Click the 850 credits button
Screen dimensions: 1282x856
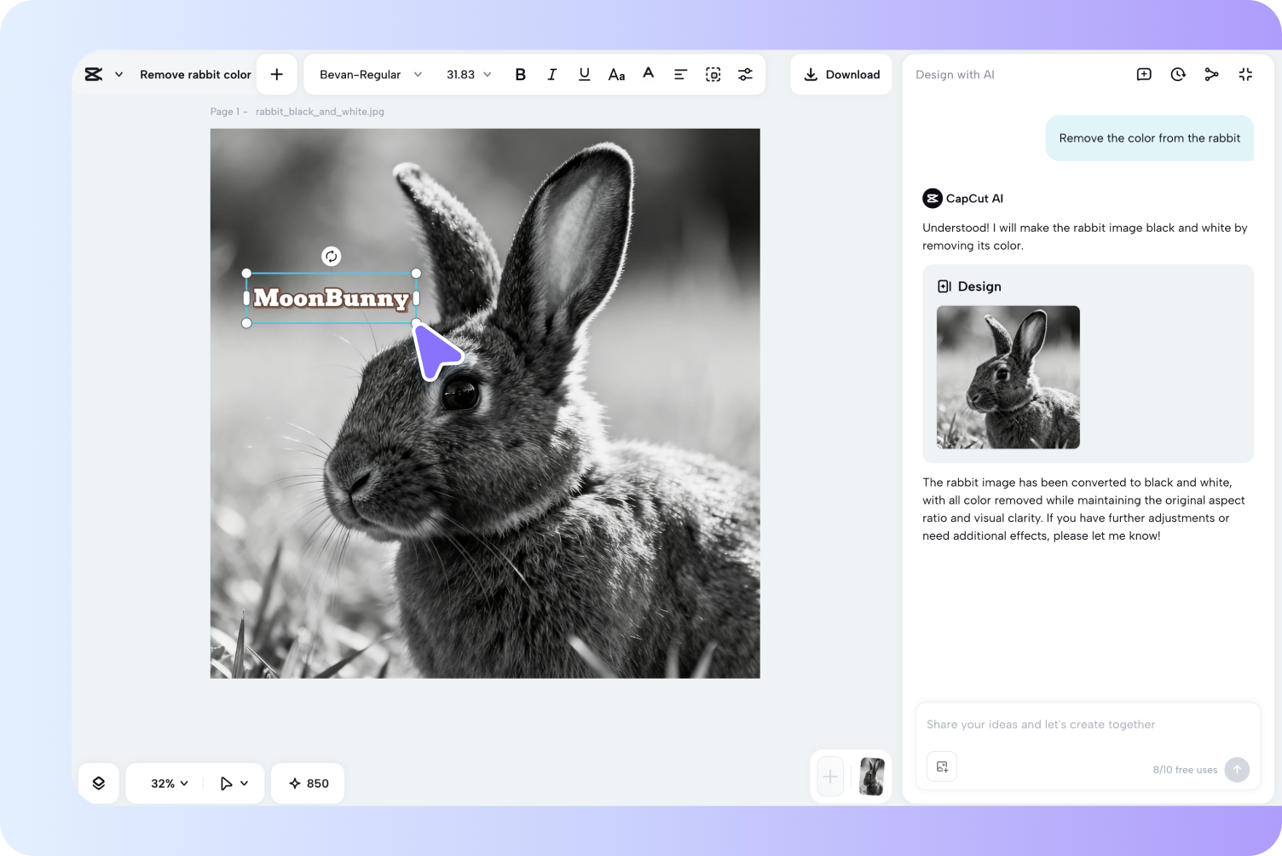tap(308, 784)
